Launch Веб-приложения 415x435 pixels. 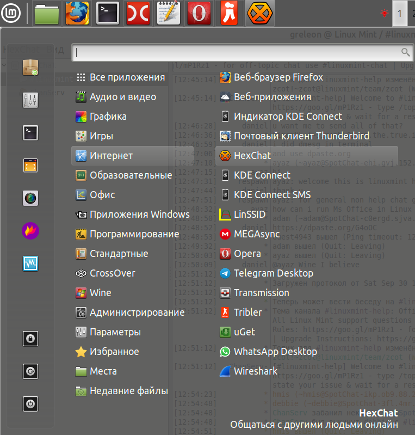tap(307, 97)
